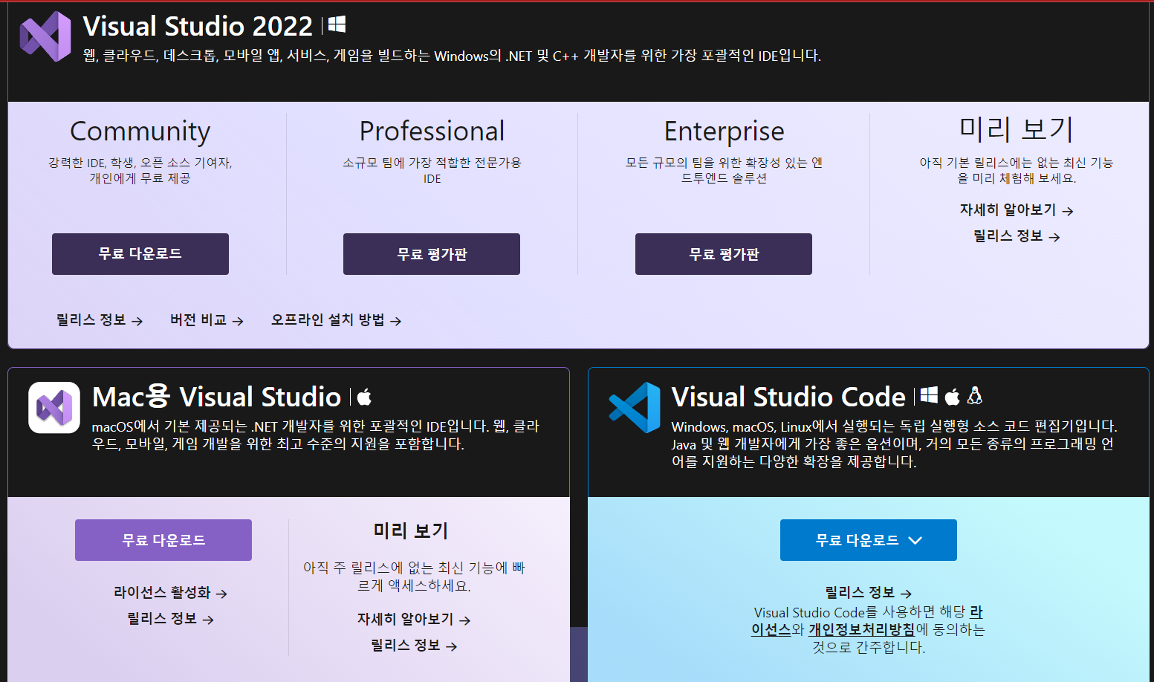Click the Professional heading
Image resolution: width=1154 pixels, height=682 pixels.
[432, 131]
